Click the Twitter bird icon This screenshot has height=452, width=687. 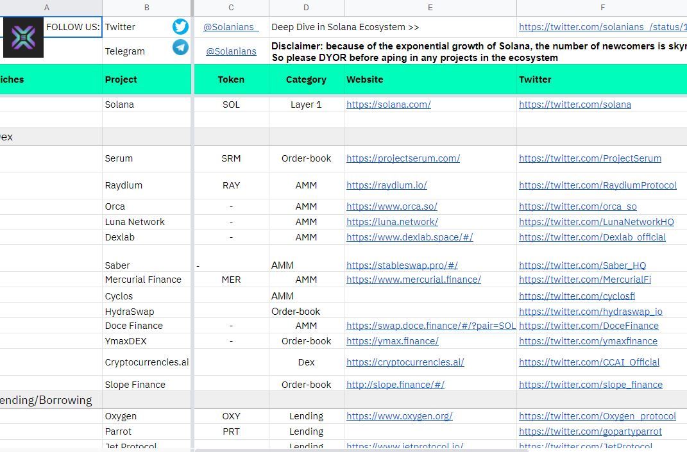click(x=180, y=26)
